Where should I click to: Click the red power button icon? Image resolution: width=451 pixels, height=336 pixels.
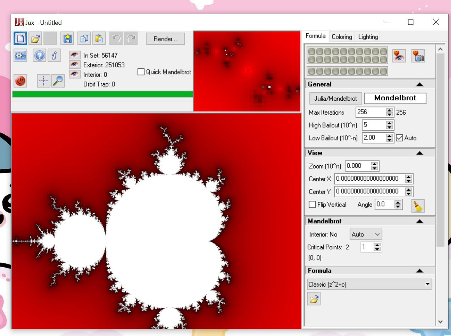[x=20, y=81]
